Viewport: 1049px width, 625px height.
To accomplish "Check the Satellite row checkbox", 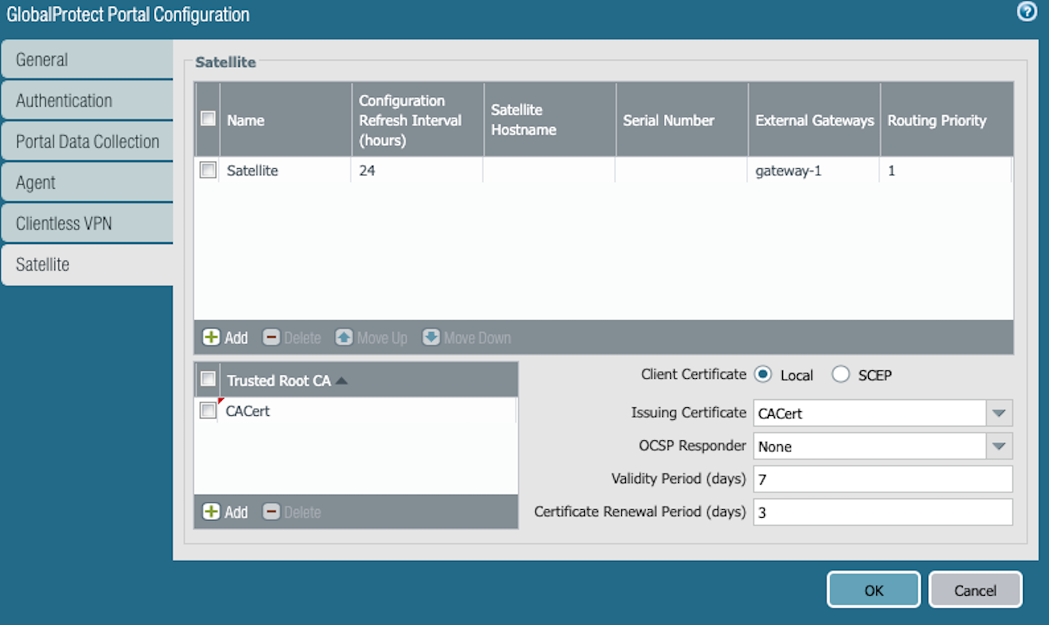I will [208, 170].
